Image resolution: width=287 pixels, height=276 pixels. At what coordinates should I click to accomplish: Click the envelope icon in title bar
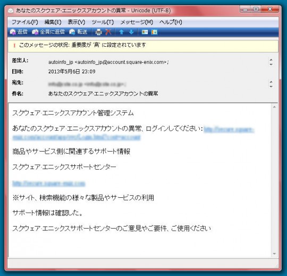click(x=11, y=11)
